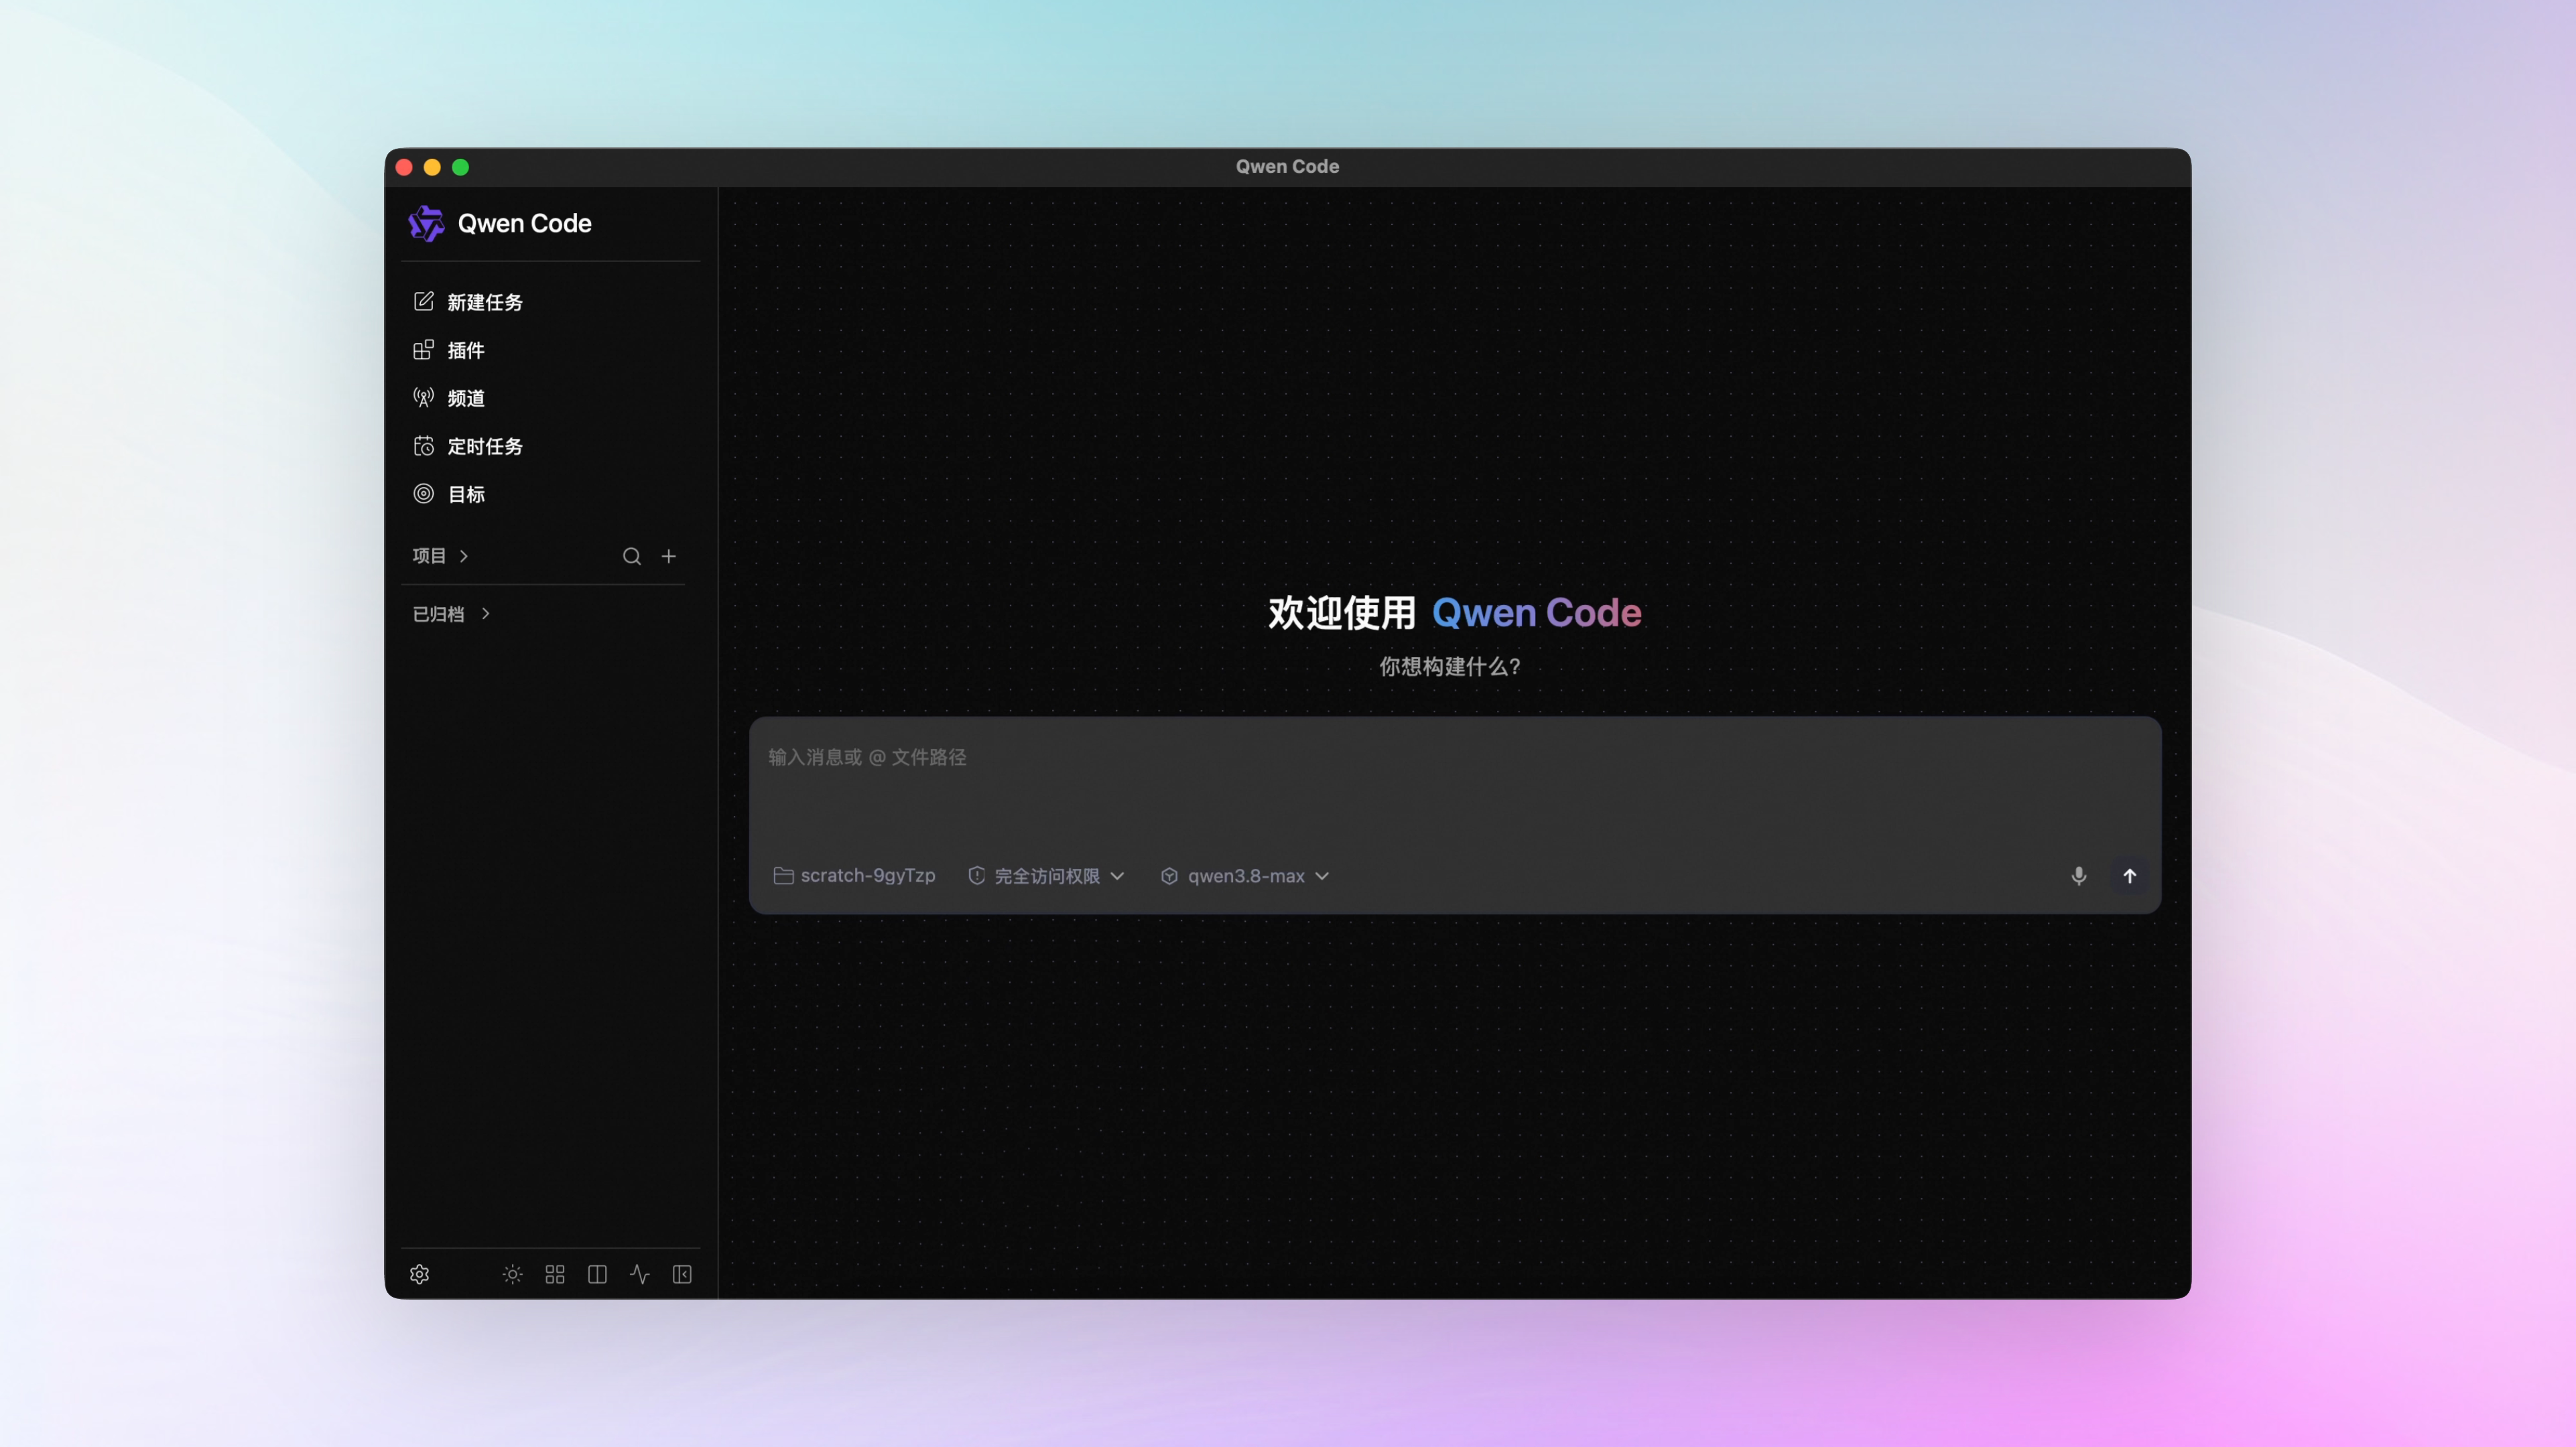Click the split panel layout icon

click(598, 1274)
